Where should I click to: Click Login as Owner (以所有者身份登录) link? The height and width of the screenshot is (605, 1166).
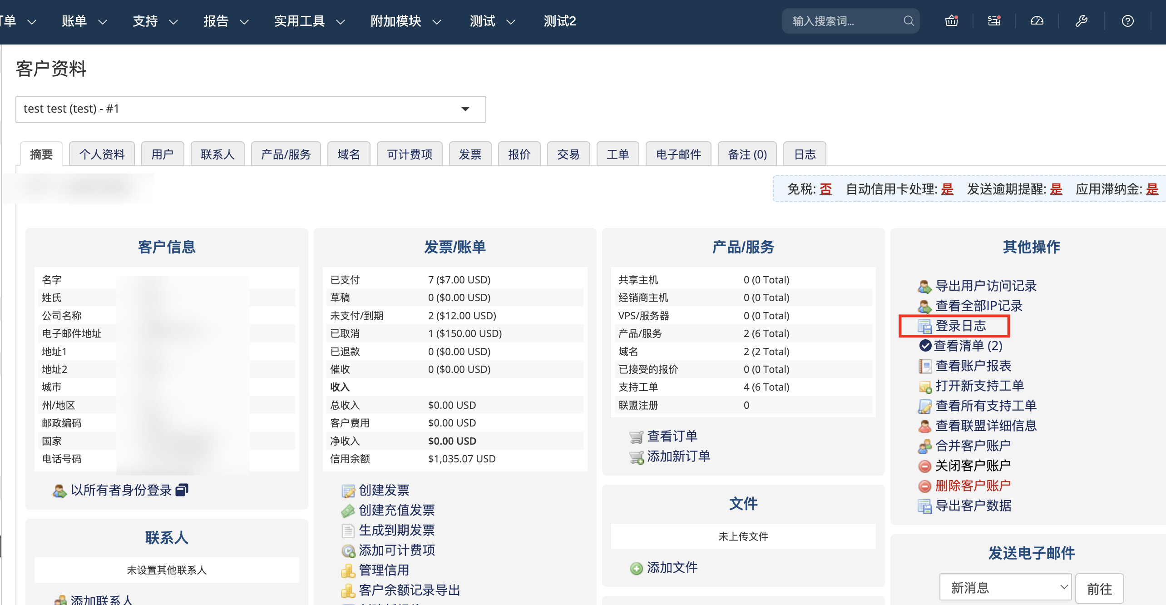(121, 490)
